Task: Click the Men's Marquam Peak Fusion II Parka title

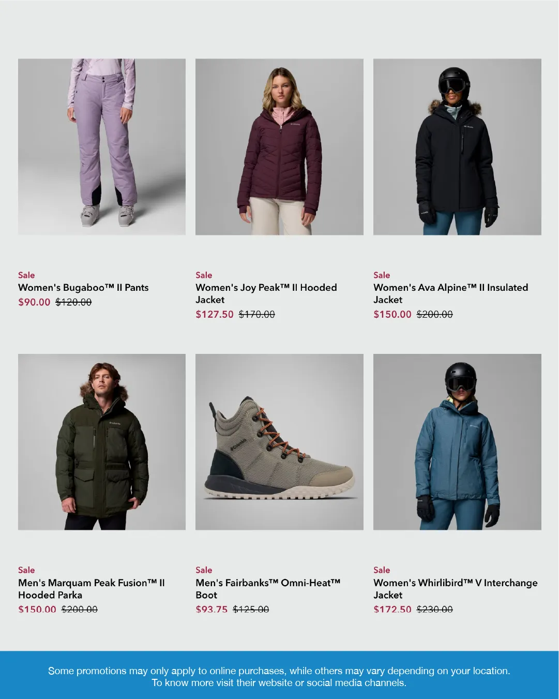Action: [92, 589]
